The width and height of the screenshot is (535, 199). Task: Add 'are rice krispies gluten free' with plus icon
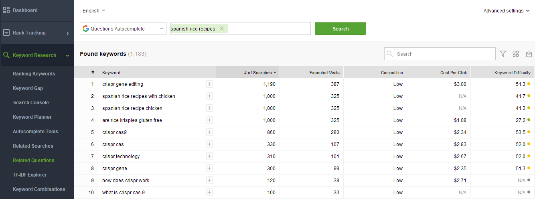point(209,120)
